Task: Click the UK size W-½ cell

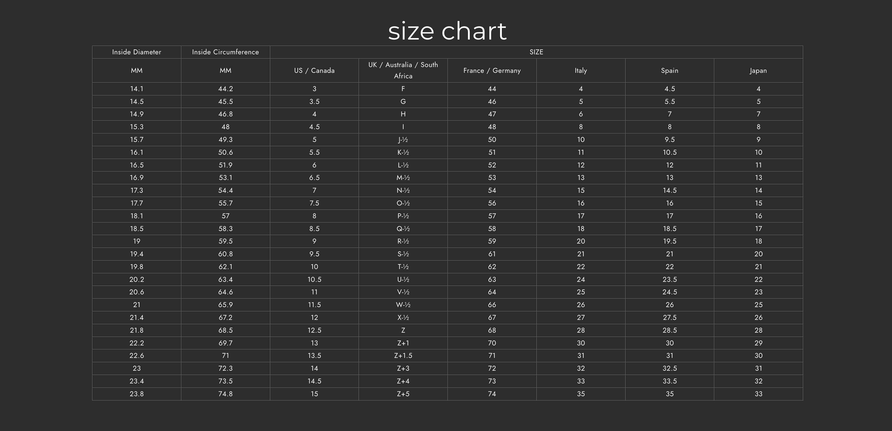Action: pos(403,305)
